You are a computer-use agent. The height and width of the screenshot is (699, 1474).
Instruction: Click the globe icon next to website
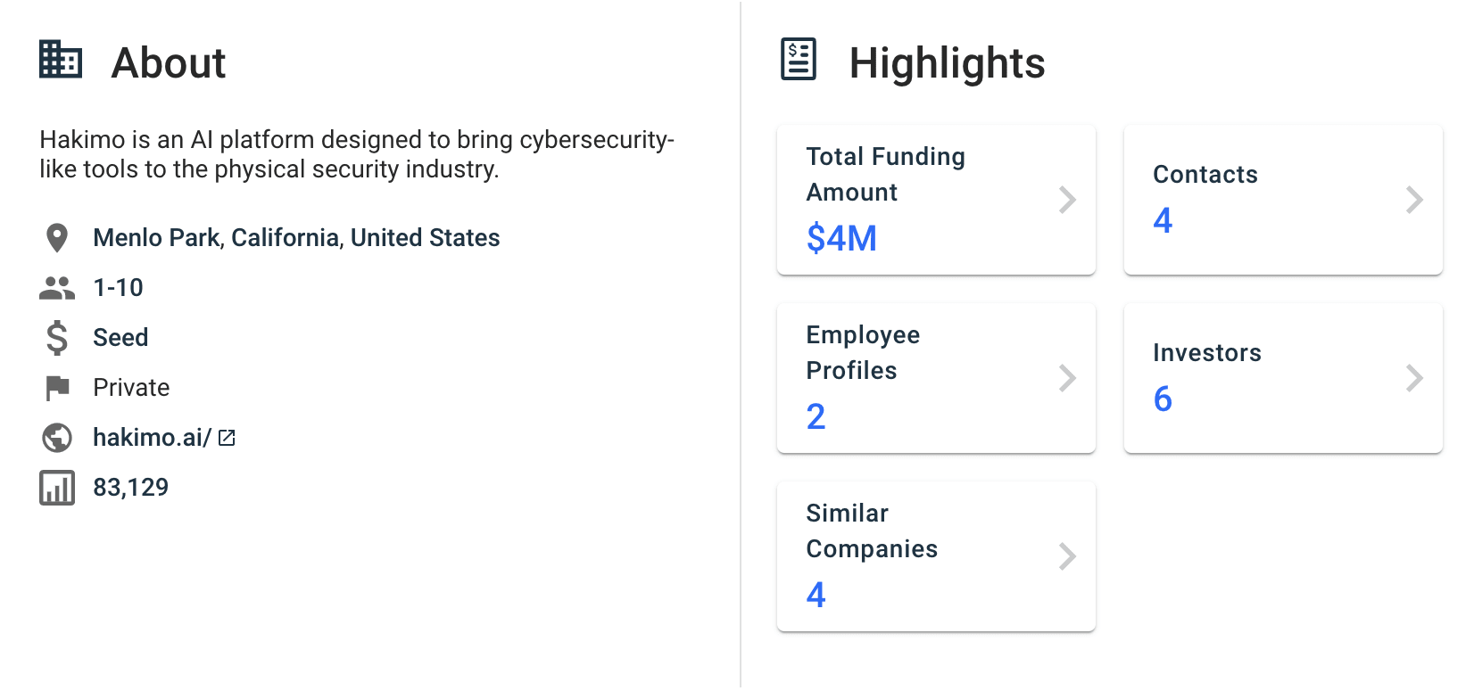point(56,437)
